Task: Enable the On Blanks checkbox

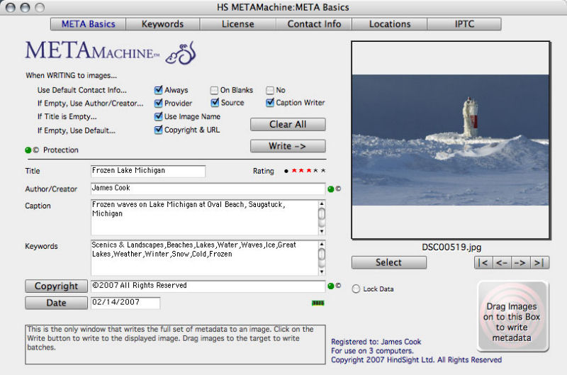Action: 214,90
